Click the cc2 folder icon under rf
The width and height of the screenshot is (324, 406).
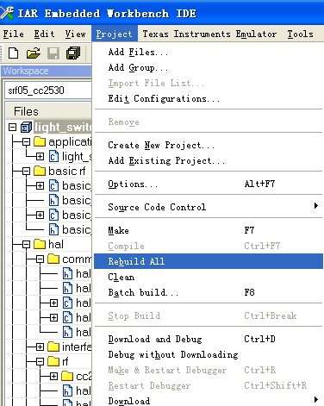pyautogui.click(x=67, y=376)
